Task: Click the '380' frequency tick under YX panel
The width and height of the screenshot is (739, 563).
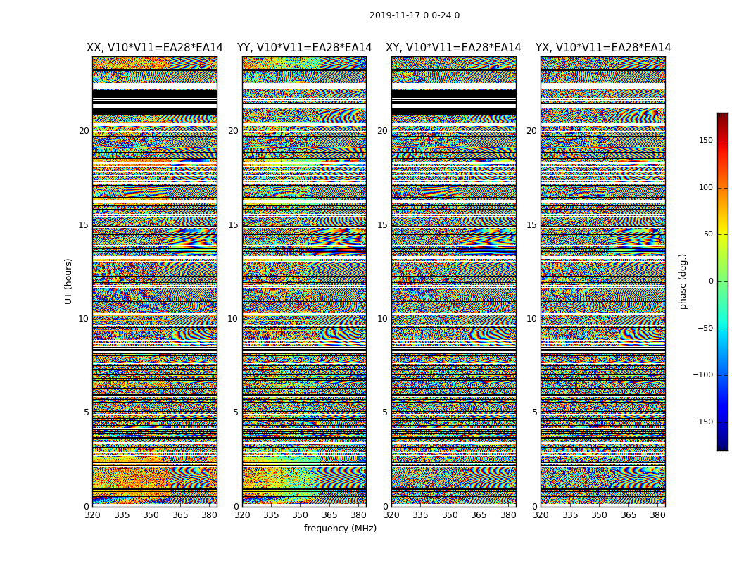Action: coord(657,515)
